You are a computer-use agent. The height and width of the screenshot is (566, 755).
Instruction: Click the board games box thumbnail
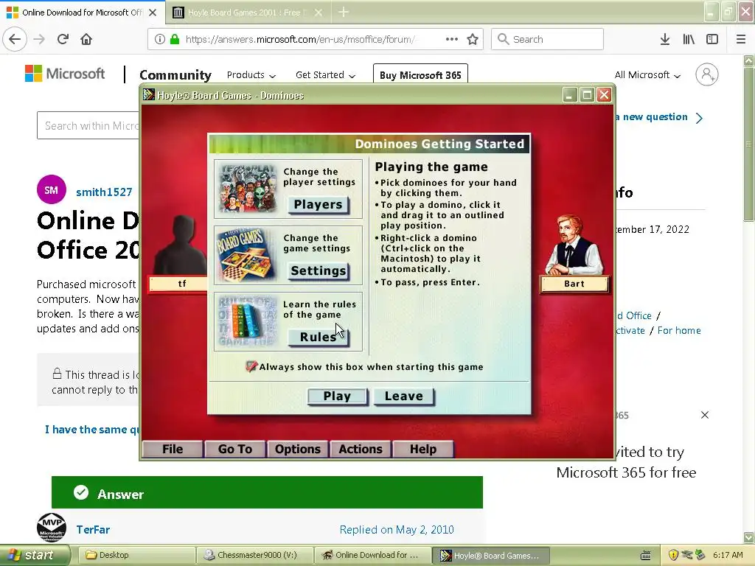click(x=248, y=255)
